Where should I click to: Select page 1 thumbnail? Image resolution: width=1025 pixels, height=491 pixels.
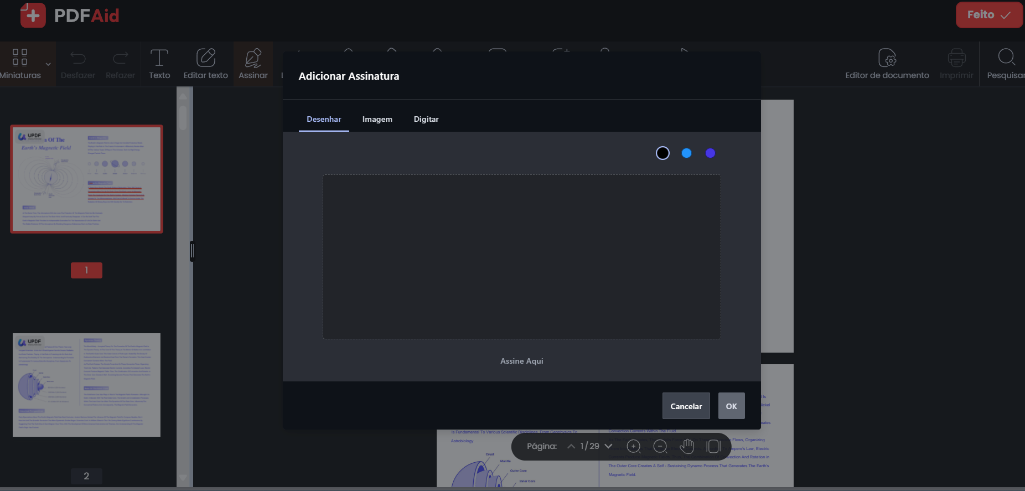click(x=86, y=179)
